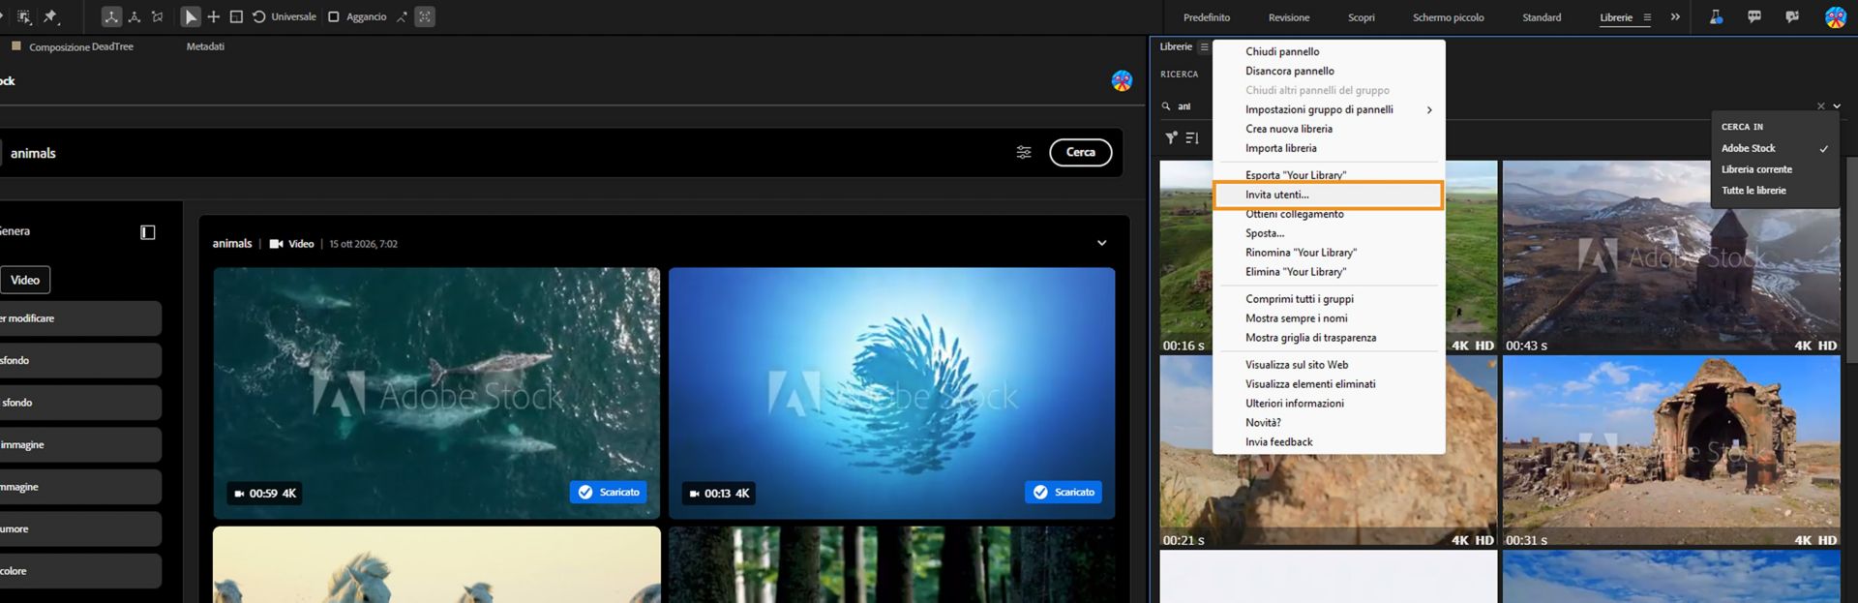Open filter sliders next to Cerca button
The width and height of the screenshot is (1858, 603).
(x=1024, y=152)
